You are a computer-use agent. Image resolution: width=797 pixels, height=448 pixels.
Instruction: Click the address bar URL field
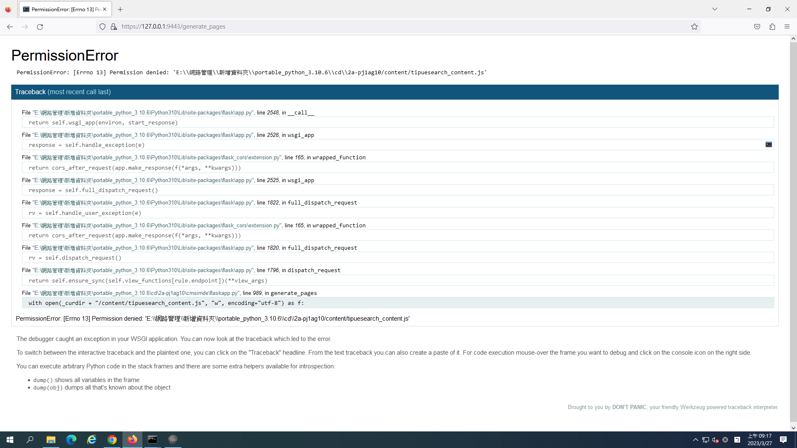click(374, 27)
